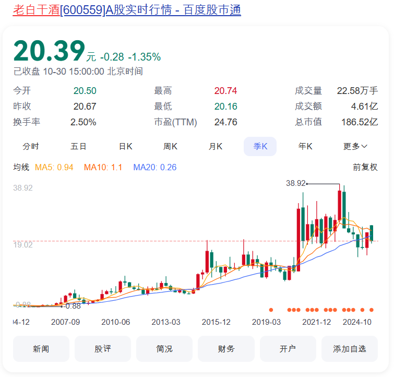The image size is (394, 377).
Task: Click the price change -0.28 -1.35%
Action: click(130, 57)
